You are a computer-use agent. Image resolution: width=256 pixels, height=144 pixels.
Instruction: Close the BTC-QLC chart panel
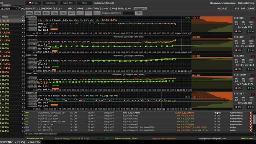[253, 18]
